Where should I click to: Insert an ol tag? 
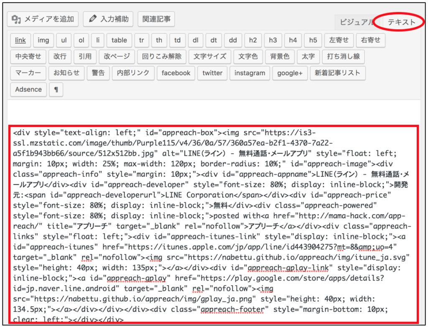tap(82, 41)
